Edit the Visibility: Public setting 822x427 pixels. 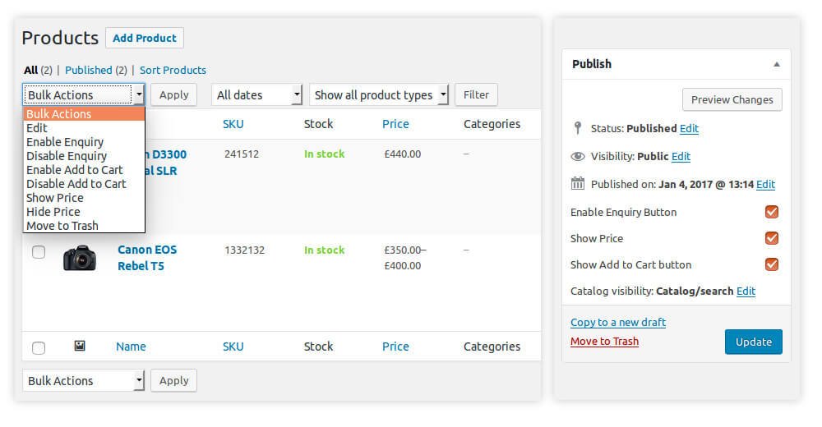681,156
